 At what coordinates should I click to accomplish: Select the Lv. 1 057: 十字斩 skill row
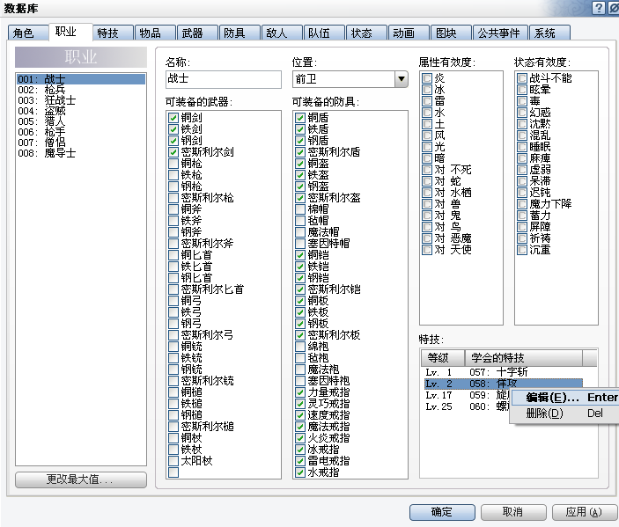tap(504, 372)
